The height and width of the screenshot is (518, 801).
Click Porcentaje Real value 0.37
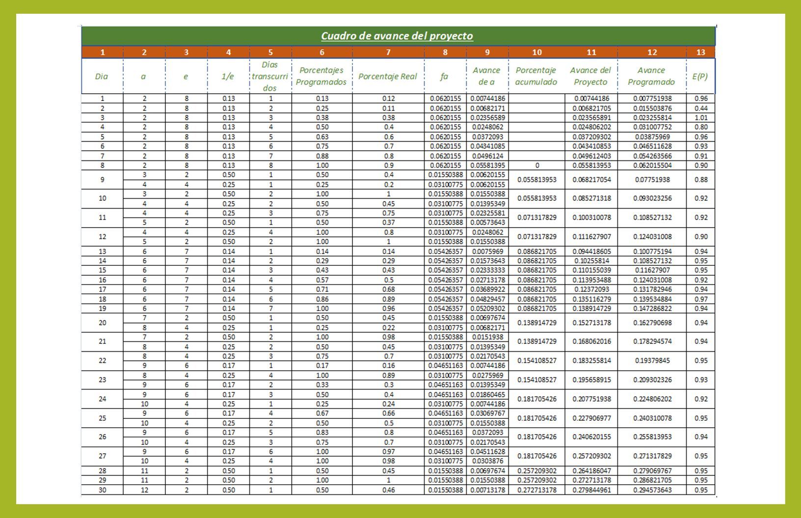(388, 222)
